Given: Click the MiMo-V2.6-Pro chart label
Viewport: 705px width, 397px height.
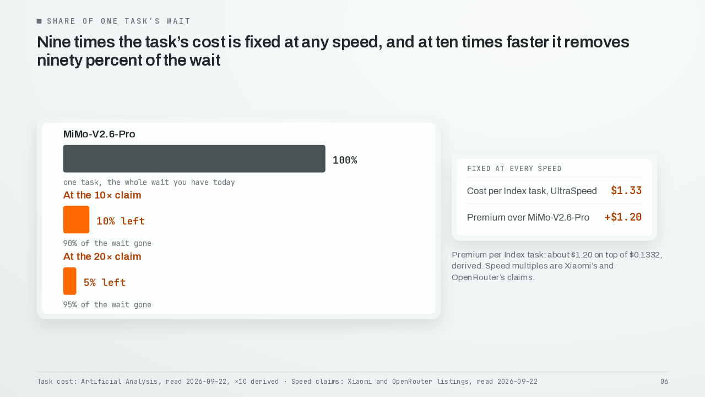Looking at the screenshot, I should (x=99, y=134).
